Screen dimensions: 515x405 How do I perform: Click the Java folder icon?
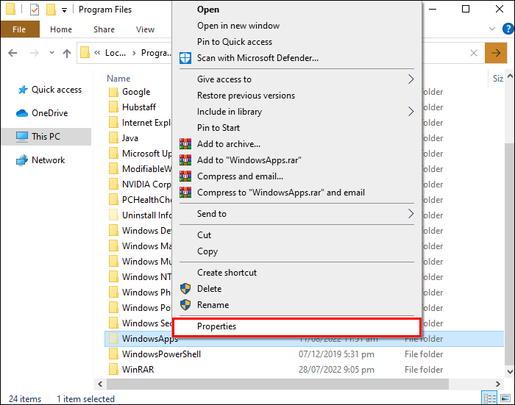(x=113, y=138)
